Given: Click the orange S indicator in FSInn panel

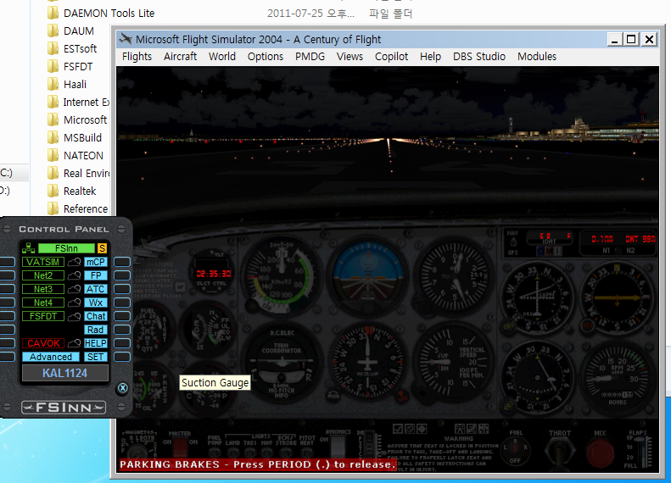Looking at the screenshot, I should [102, 248].
